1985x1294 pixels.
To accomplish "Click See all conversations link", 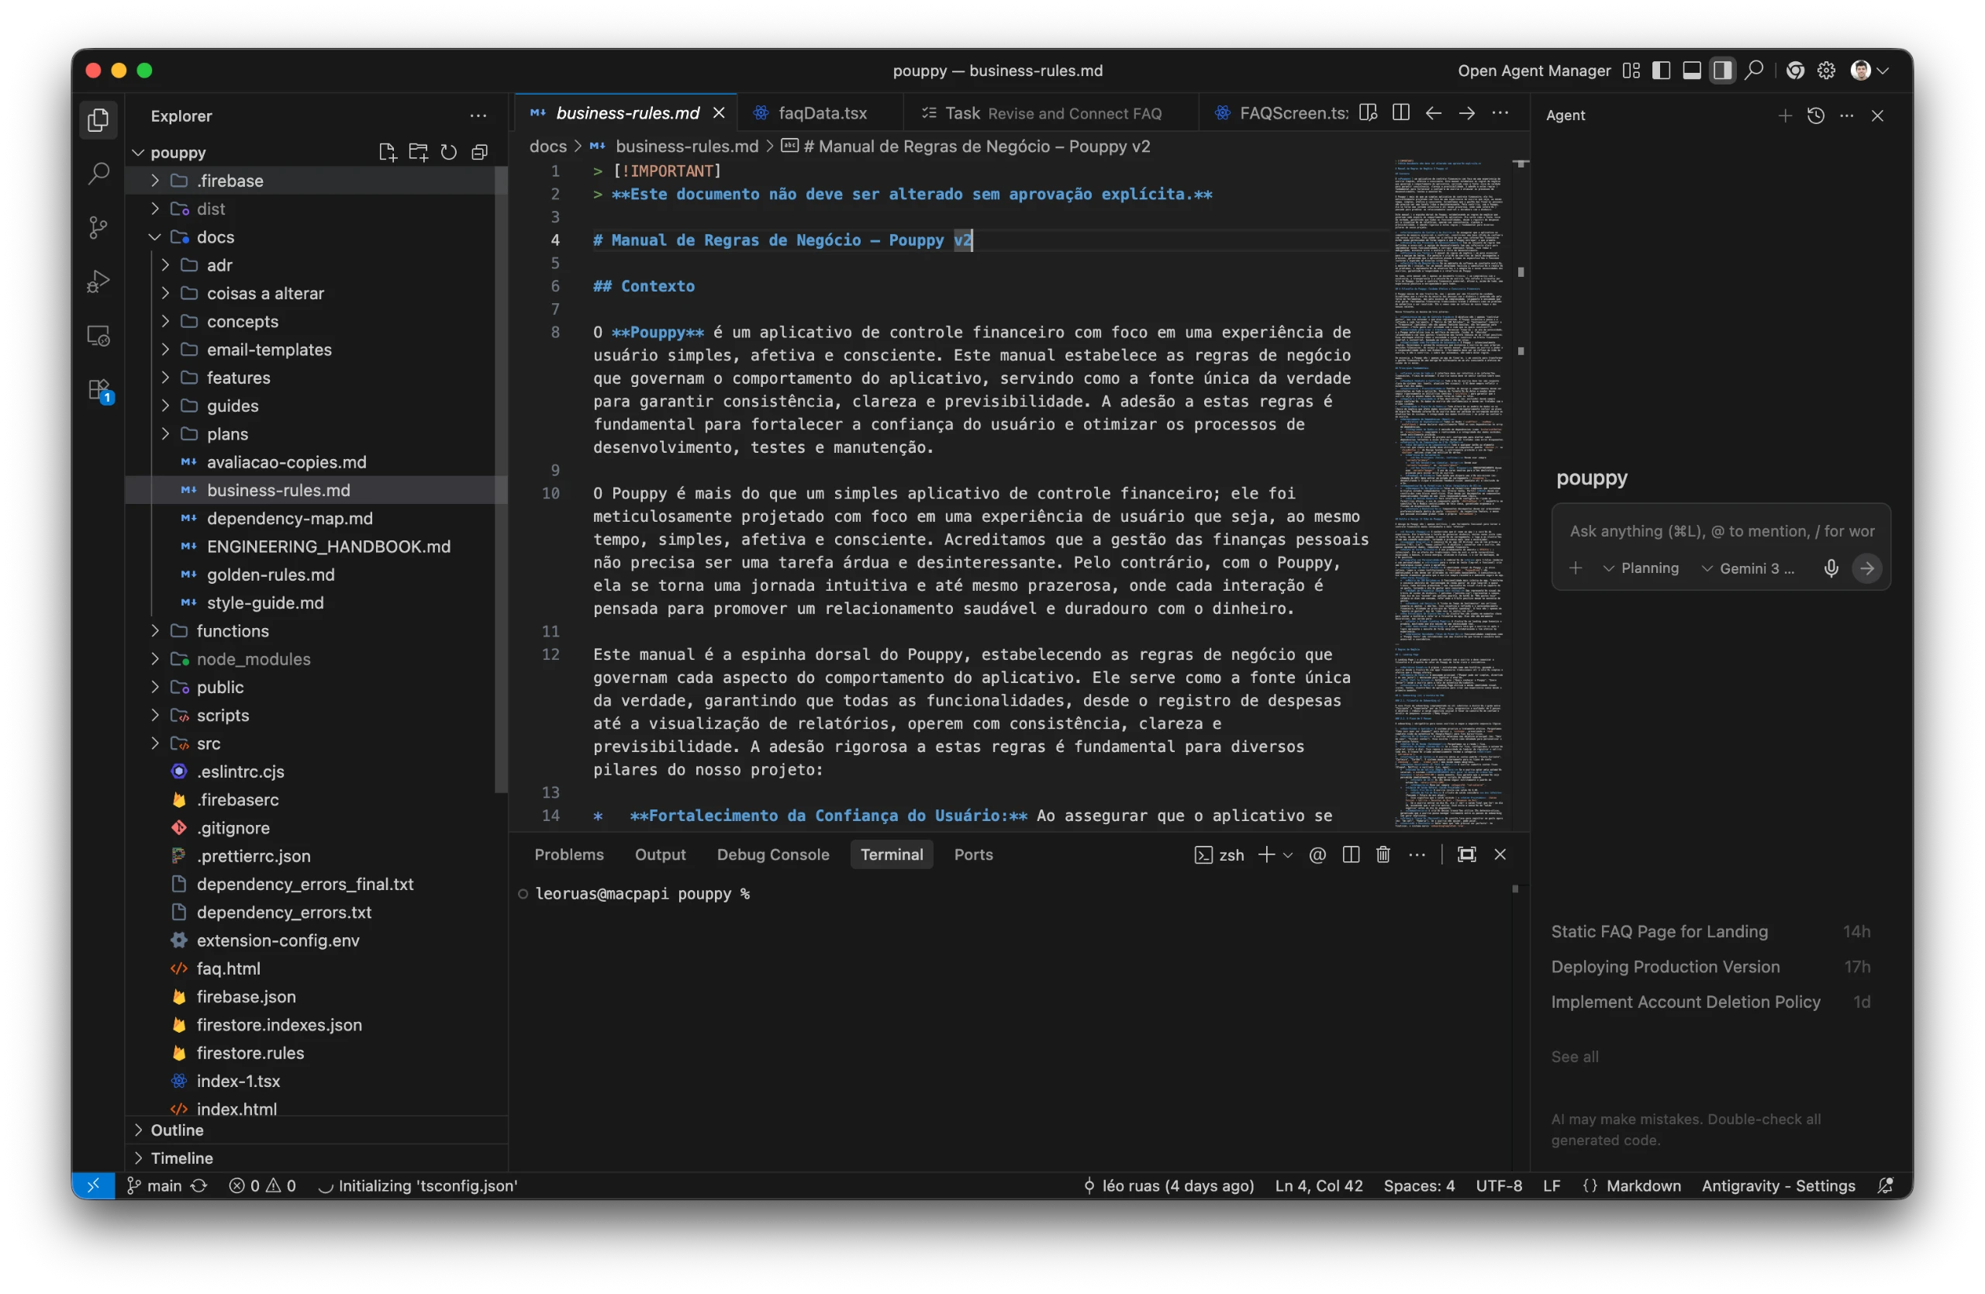I will pyautogui.click(x=1575, y=1058).
